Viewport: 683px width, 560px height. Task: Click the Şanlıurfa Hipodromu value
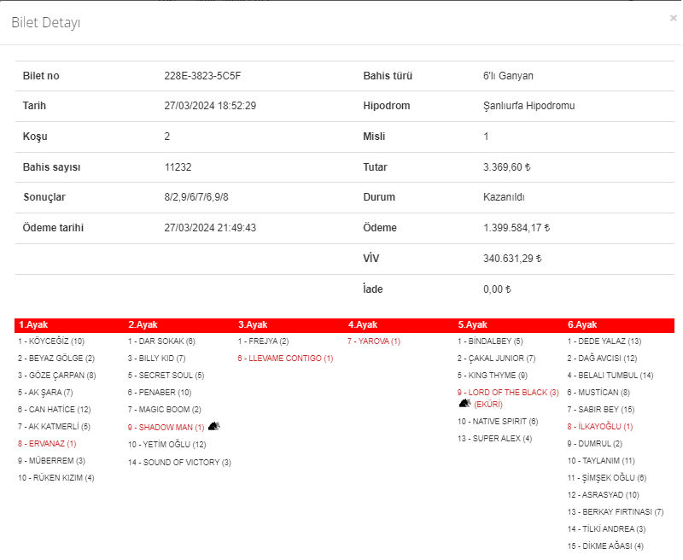click(528, 106)
